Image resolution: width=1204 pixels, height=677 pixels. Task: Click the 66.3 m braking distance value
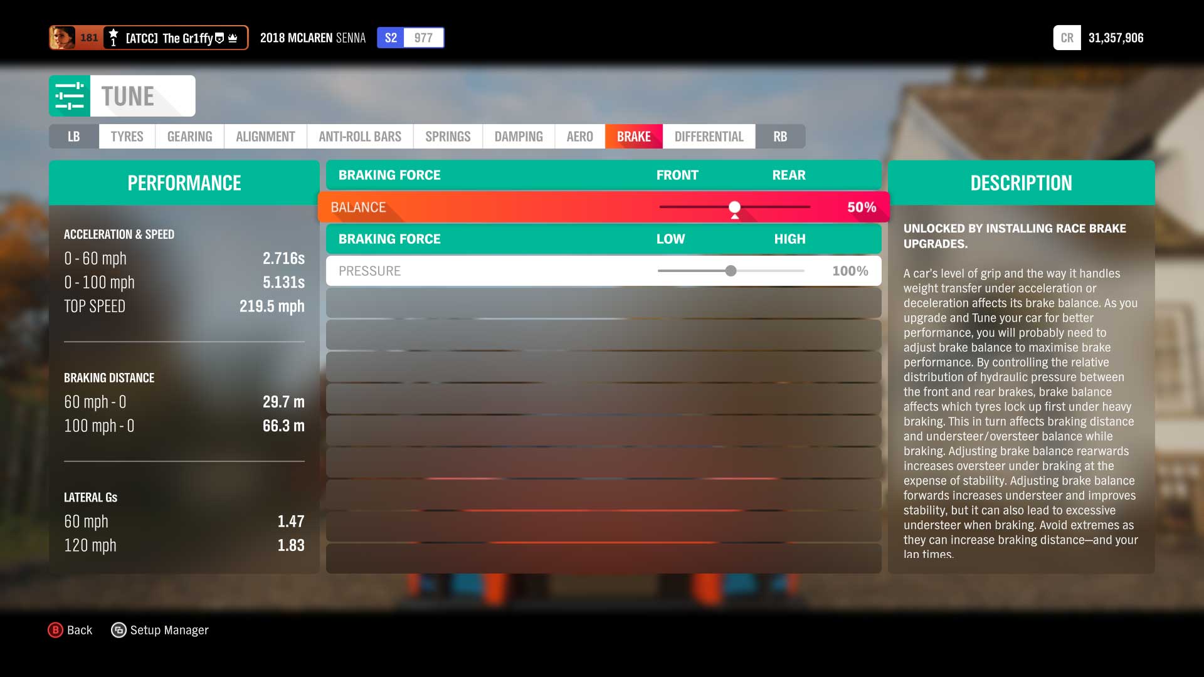[x=283, y=426]
